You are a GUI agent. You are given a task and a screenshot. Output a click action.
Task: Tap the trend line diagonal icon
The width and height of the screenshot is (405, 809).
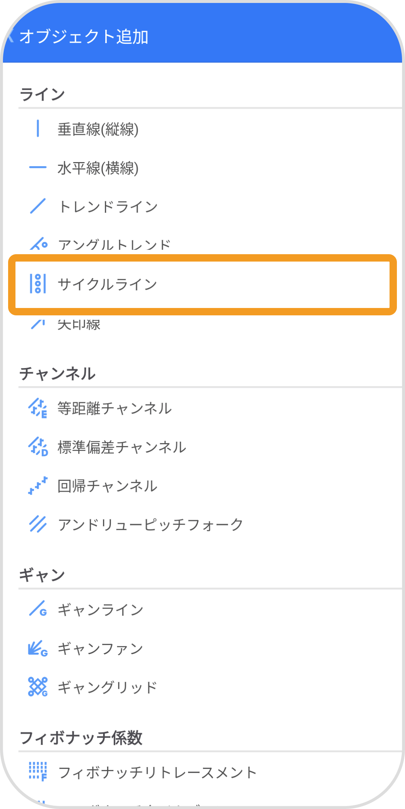(38, 206)
